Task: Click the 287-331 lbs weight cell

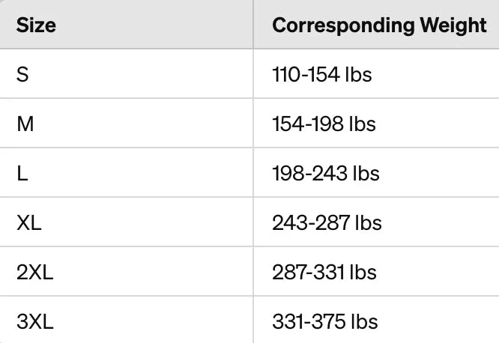Action: [376, 271]
